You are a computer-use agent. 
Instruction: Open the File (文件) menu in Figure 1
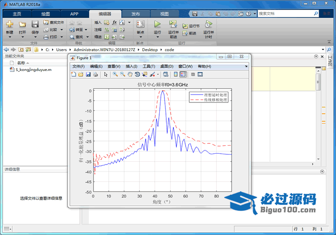(x=78, y=66)
